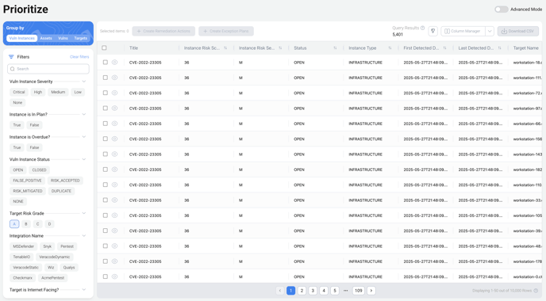The image size is (546, 301).
Task: Click the Filters funnel icon in sidebar
Action: 11,57
